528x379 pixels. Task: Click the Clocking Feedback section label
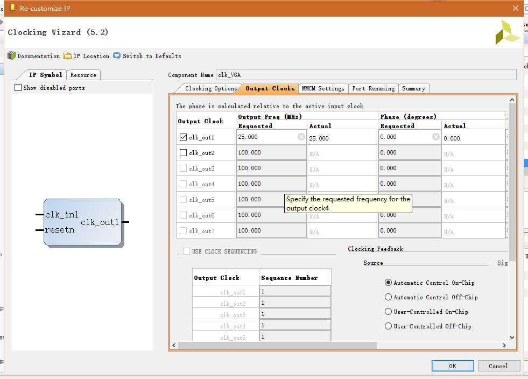[375, 249]
